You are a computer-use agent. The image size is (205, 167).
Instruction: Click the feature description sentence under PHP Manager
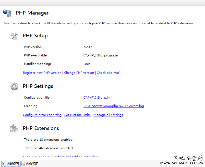99,23
